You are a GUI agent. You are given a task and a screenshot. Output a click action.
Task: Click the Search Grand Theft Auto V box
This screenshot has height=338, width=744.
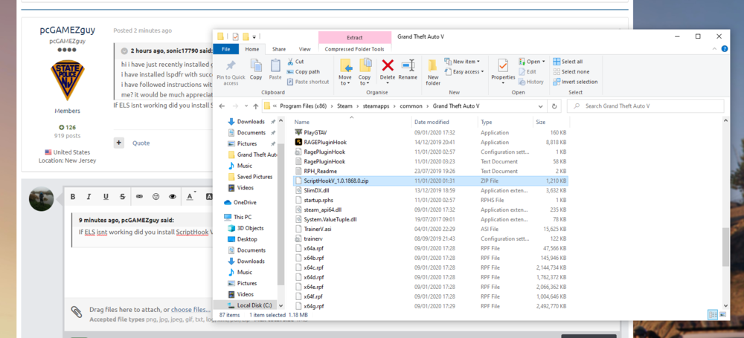tap(647, 106)
